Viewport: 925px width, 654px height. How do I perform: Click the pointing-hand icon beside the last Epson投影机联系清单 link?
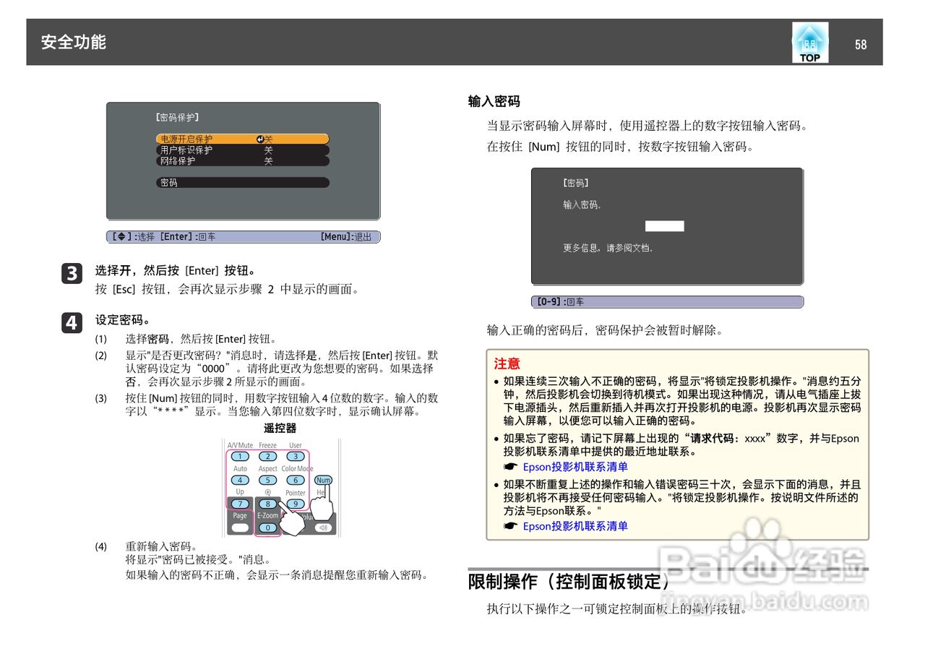pos(511,526)
